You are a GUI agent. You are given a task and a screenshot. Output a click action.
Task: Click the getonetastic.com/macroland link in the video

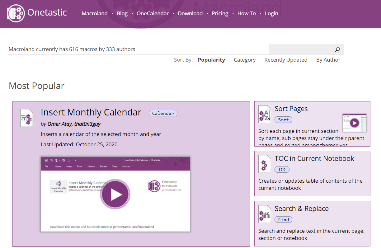pyautogui.click(x=134, y=227)
